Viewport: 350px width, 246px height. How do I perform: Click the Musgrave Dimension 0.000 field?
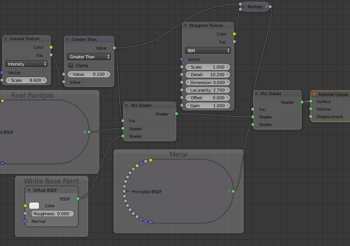(x=207, y=83)
